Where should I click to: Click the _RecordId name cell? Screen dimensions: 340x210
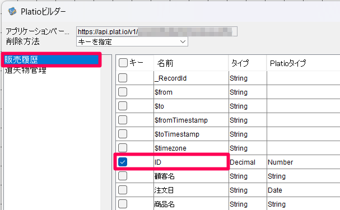pyautogui.click(x=191, y=78)
